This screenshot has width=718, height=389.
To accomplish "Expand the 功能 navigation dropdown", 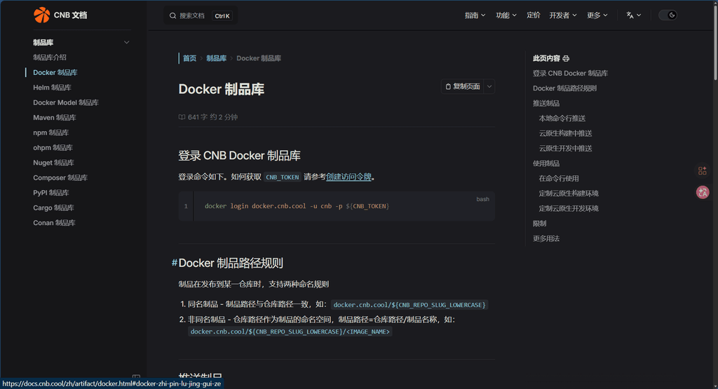I will [x=506, y=15].
